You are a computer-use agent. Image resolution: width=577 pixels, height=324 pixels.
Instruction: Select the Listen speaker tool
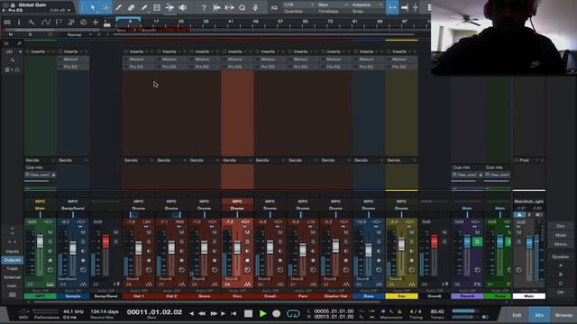pyautogui.click(x=182, y=7)
